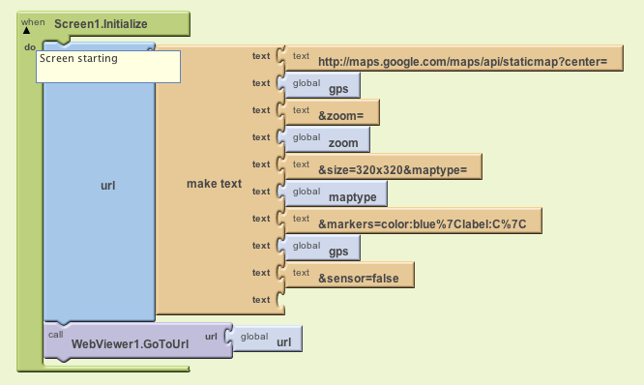The image size is (644, 385).
Task: Collapse the when block triangle icon
Action: (27, 30)
